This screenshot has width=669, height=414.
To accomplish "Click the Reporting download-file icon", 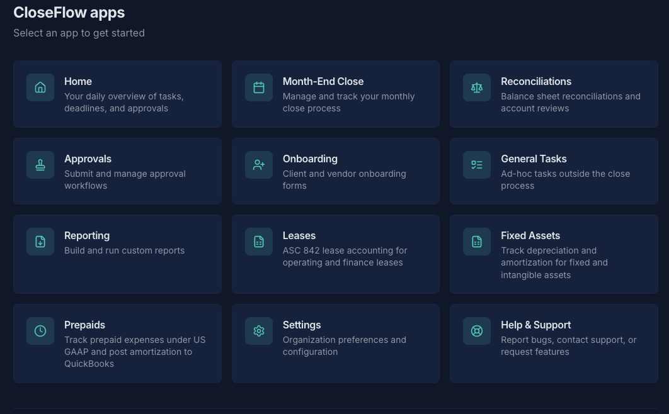I will 40,242.
